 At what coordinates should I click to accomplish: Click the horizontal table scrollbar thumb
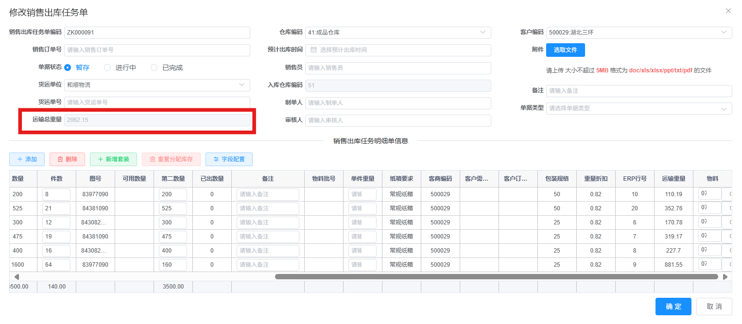497,276
